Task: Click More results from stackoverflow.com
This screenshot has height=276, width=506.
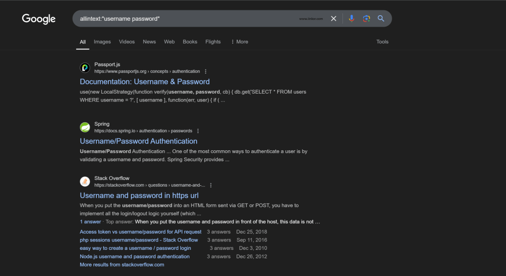Action: tap(122, 265)
